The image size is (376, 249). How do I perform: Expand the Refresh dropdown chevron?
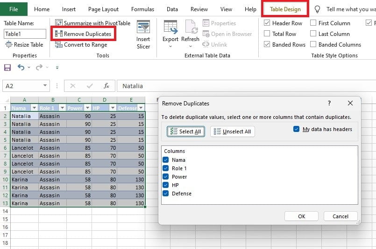pyautogui.click(x=191, y=47)
